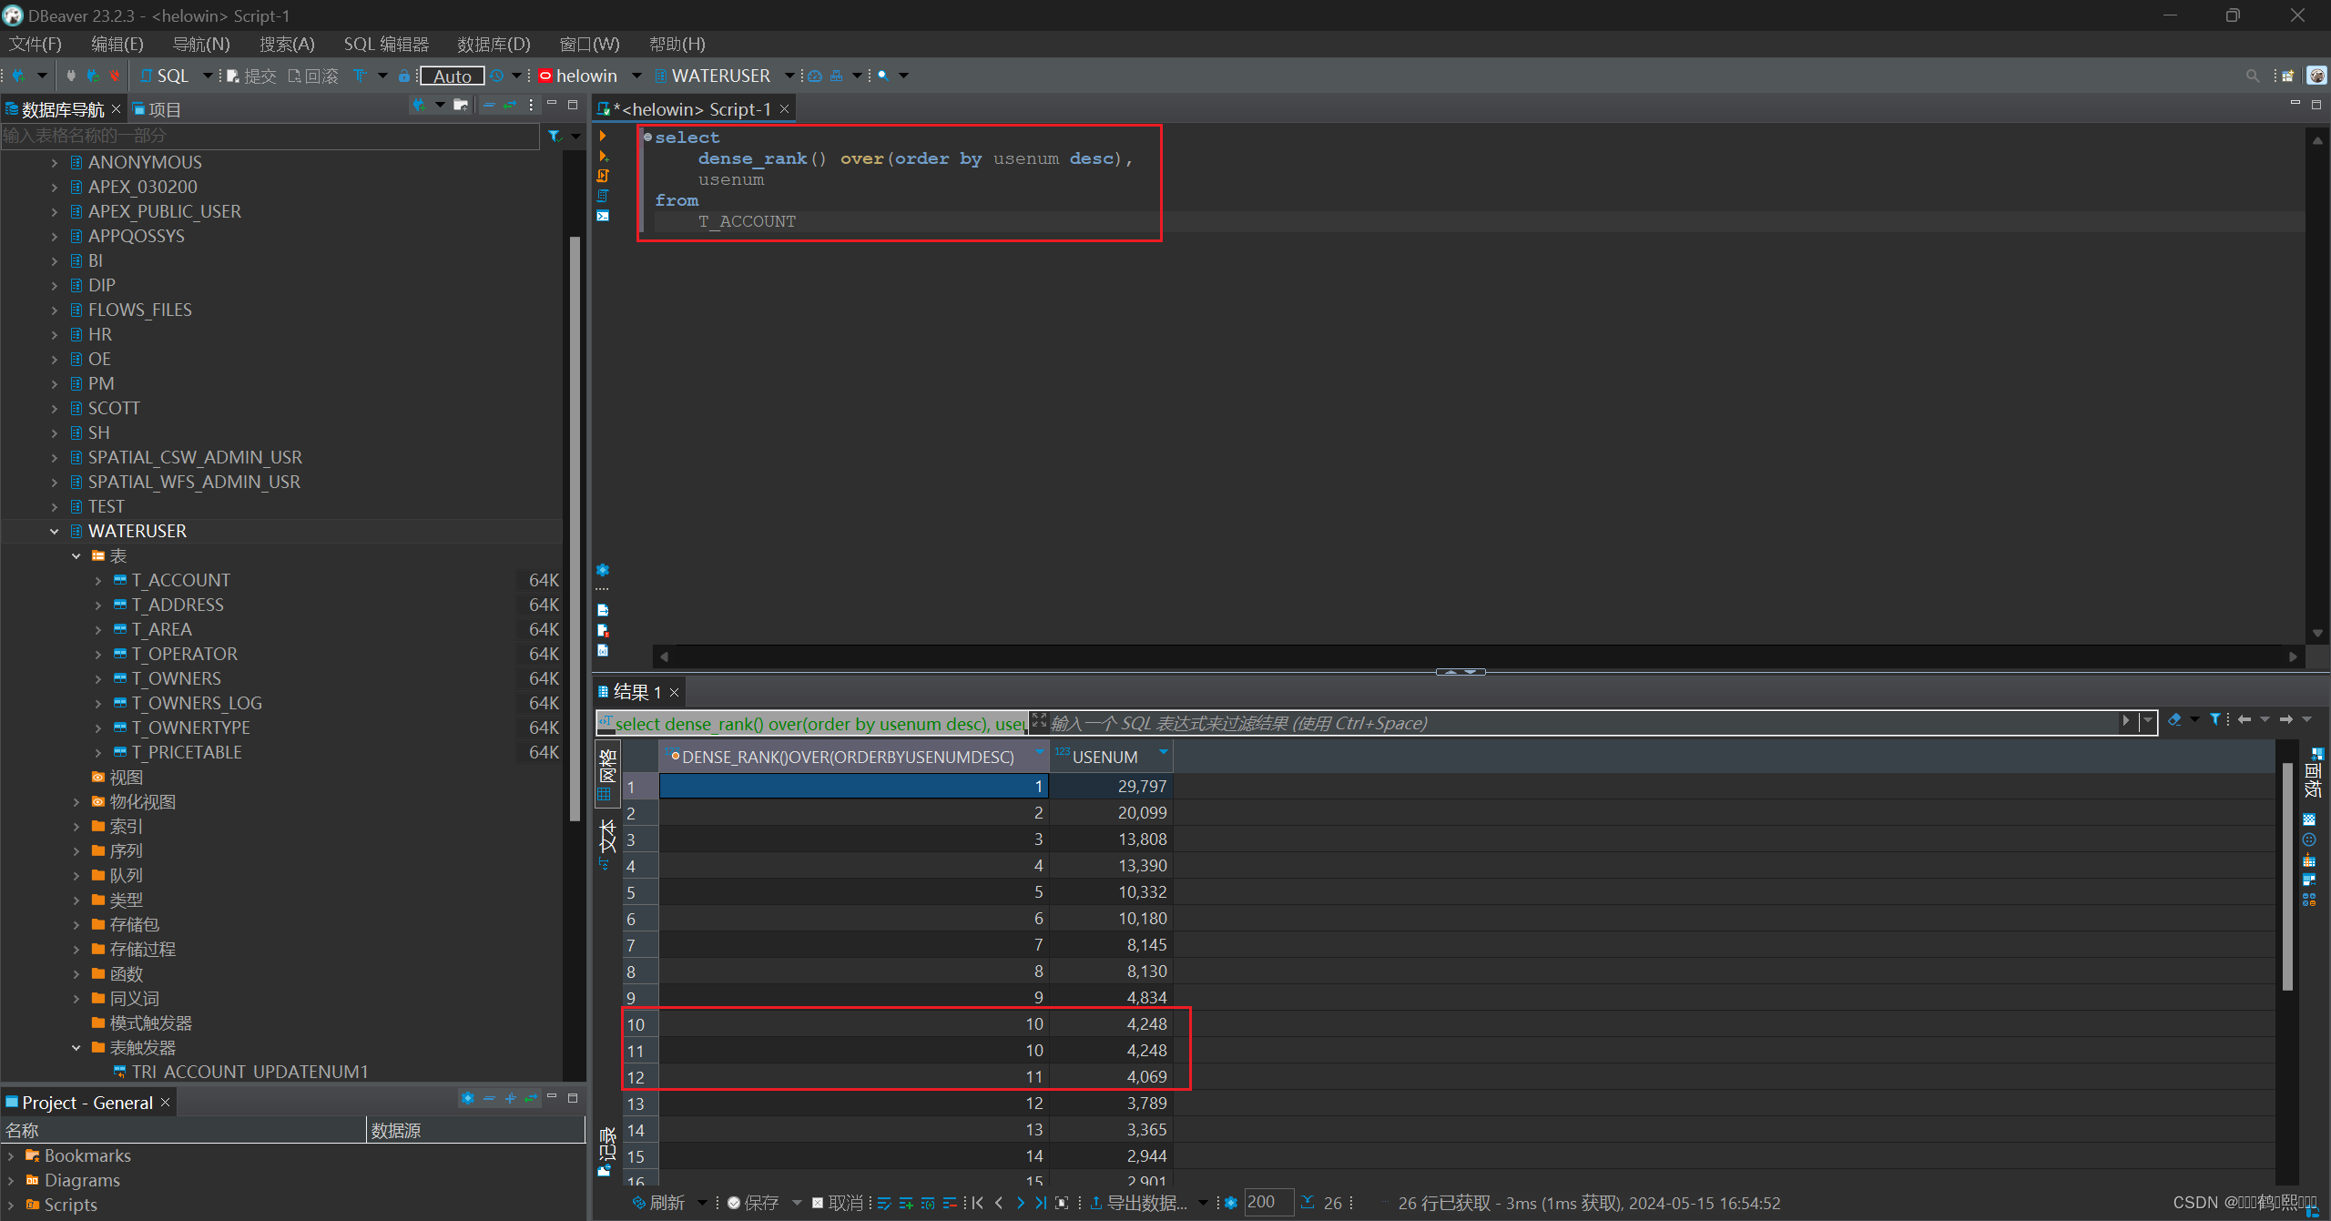Click the disconnect red plug icon

click(x=114, y=76)
